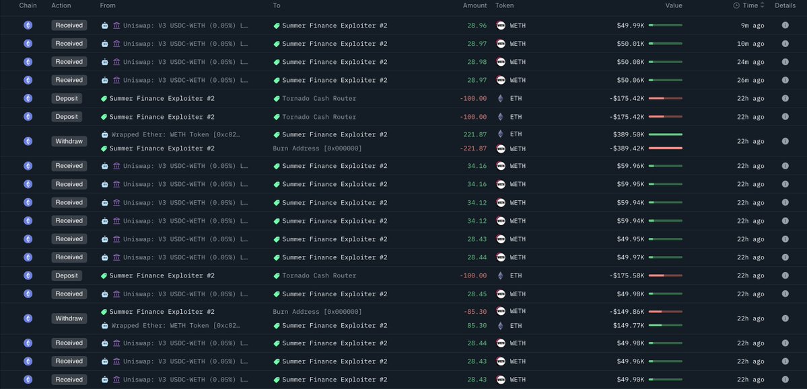Open Burn Address link in the -221.87 WETH row

pyautogui.click(x=317, y=148)
